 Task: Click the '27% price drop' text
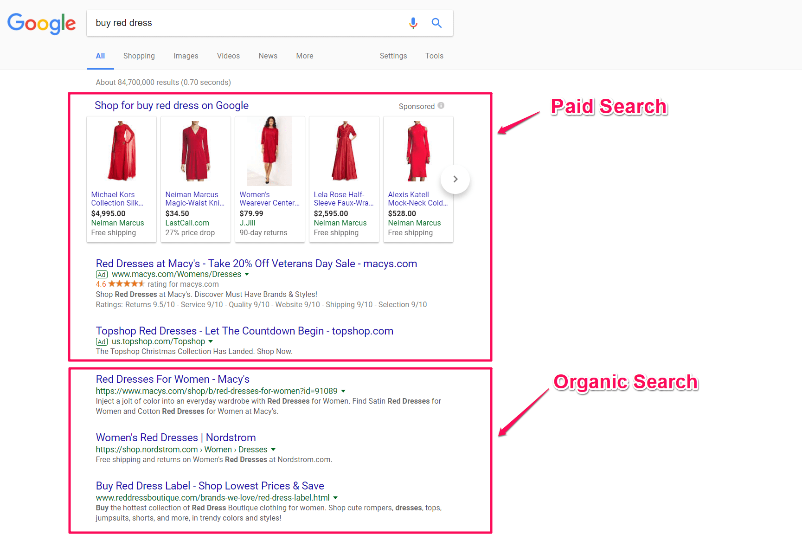(x=190, y=233)
